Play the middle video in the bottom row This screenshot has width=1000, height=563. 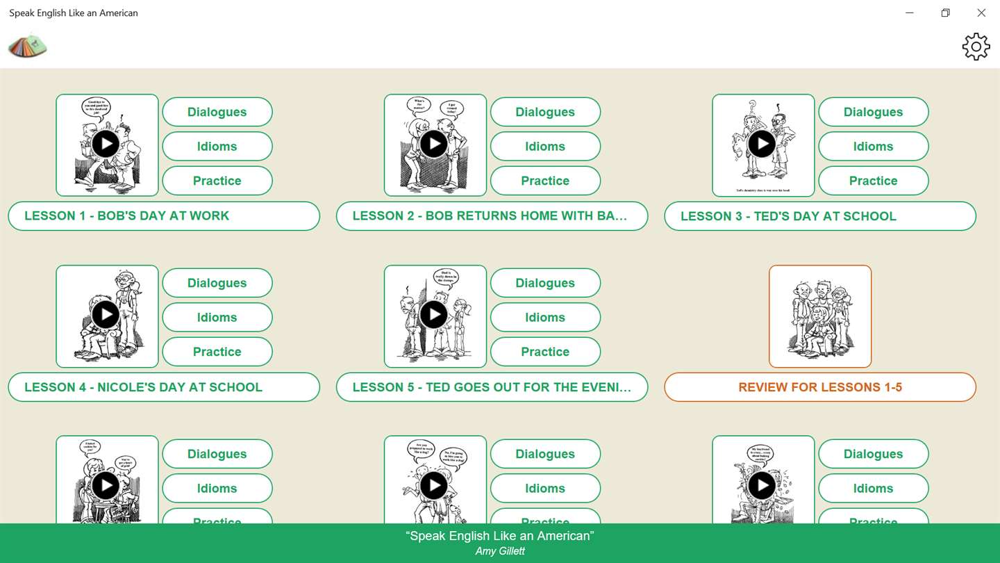point(434,486)
